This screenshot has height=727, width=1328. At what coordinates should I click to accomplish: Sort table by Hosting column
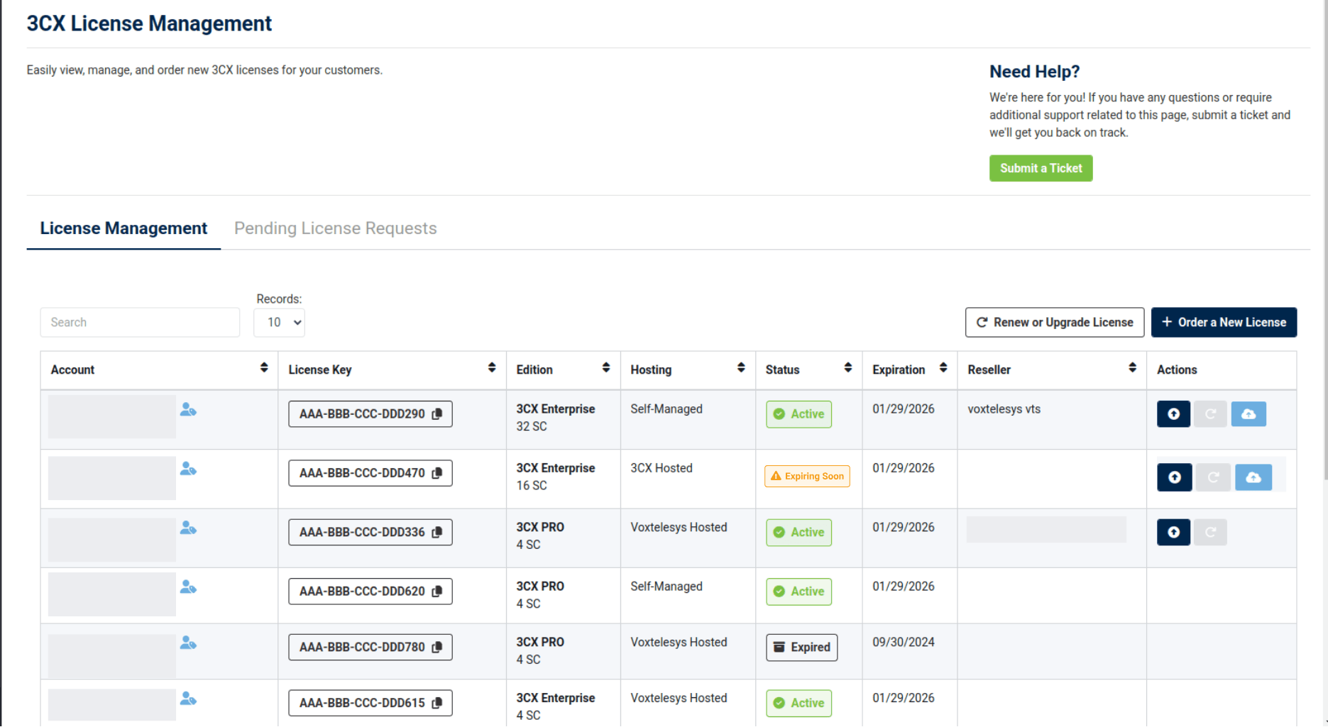(741, 367)
